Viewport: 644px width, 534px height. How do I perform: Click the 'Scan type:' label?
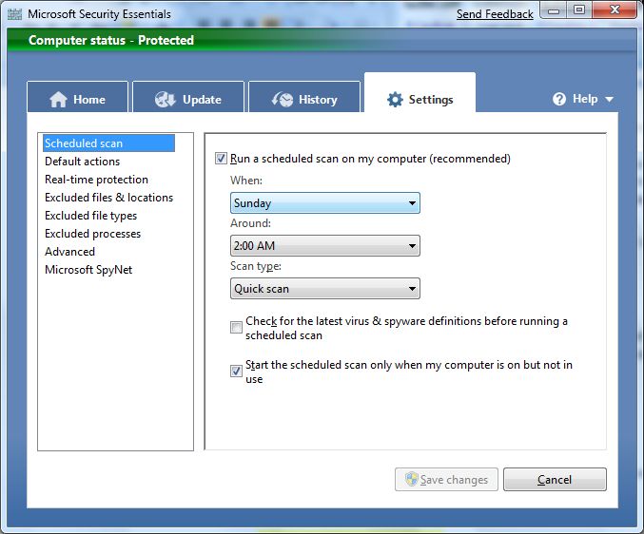point(256,266)
